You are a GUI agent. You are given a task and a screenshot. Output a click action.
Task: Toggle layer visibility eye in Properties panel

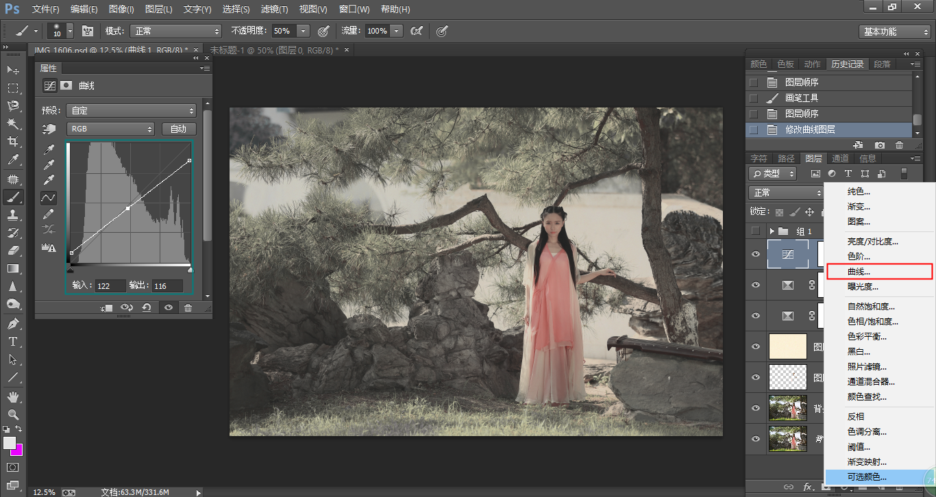point(168,308)
